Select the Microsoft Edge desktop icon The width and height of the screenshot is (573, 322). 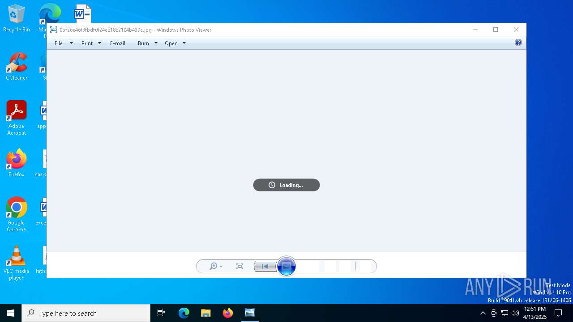pos(49,13)
